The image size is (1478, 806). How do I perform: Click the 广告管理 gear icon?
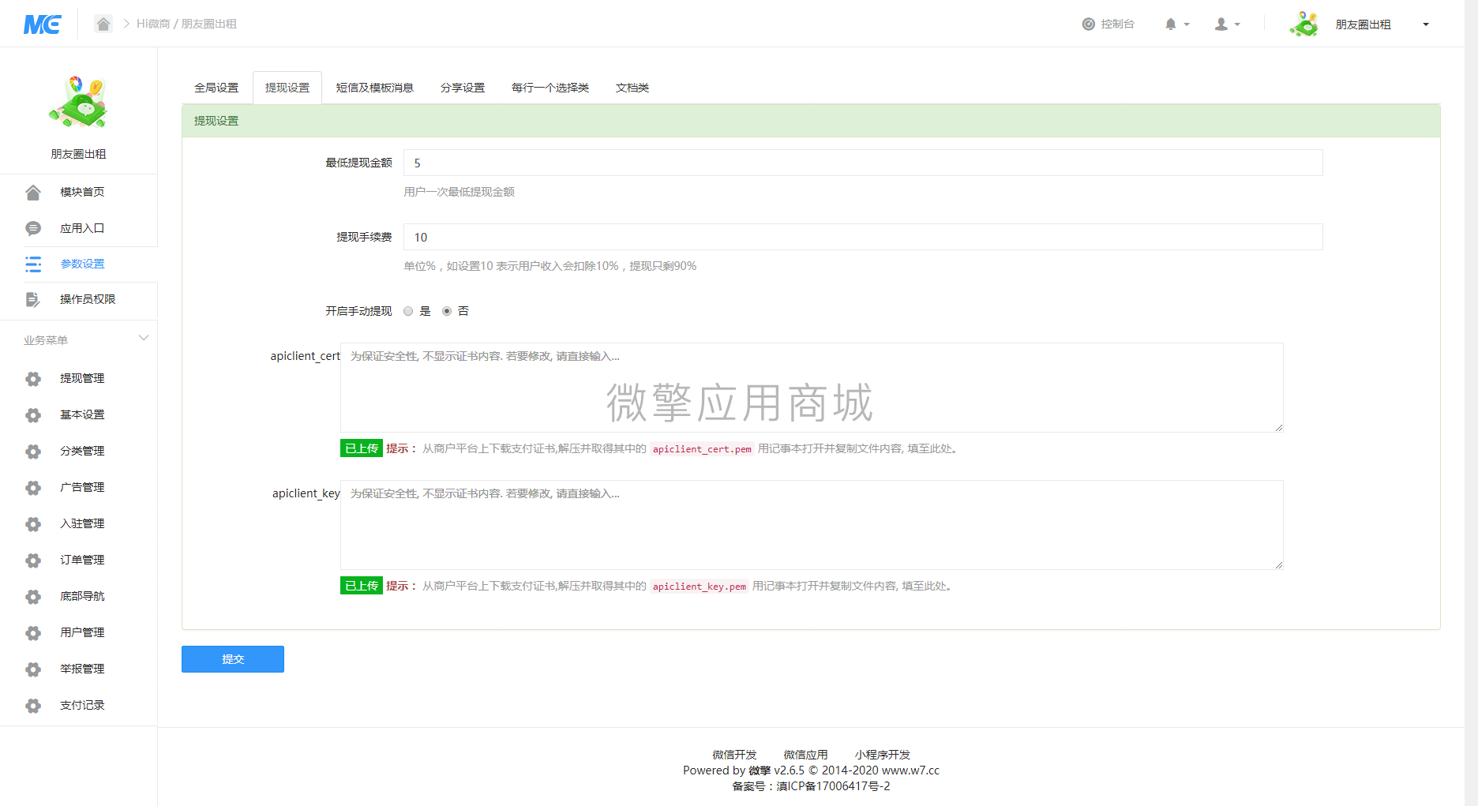33,487
